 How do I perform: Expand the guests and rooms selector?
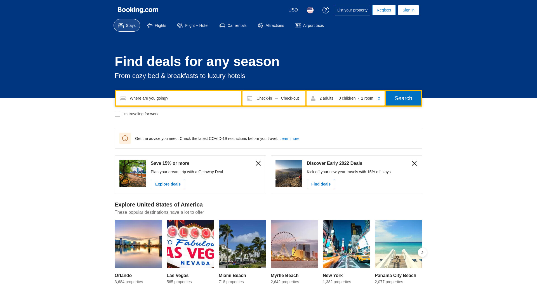(345, 98)
